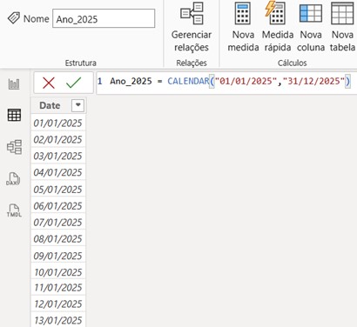Screen dimensions: 357x327
Task: Select the cell 09/01/2025
Action: click(58, 256)
